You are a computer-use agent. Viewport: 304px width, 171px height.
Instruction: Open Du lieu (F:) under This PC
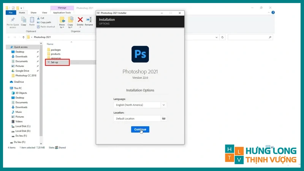click(x=21, y=136)
